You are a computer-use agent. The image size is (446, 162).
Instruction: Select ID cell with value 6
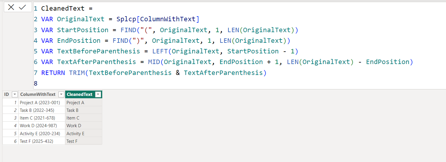[x=11, y=141]
